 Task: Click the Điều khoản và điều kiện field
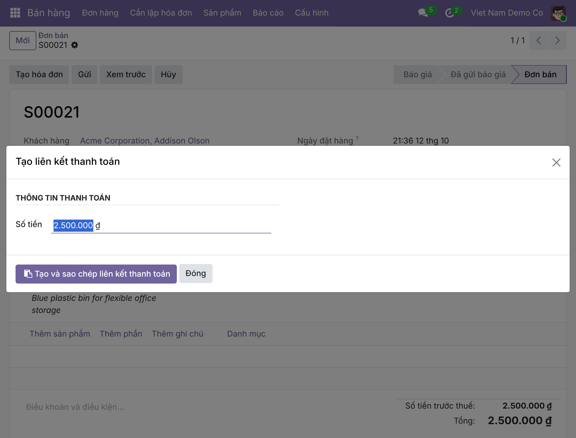75,407
